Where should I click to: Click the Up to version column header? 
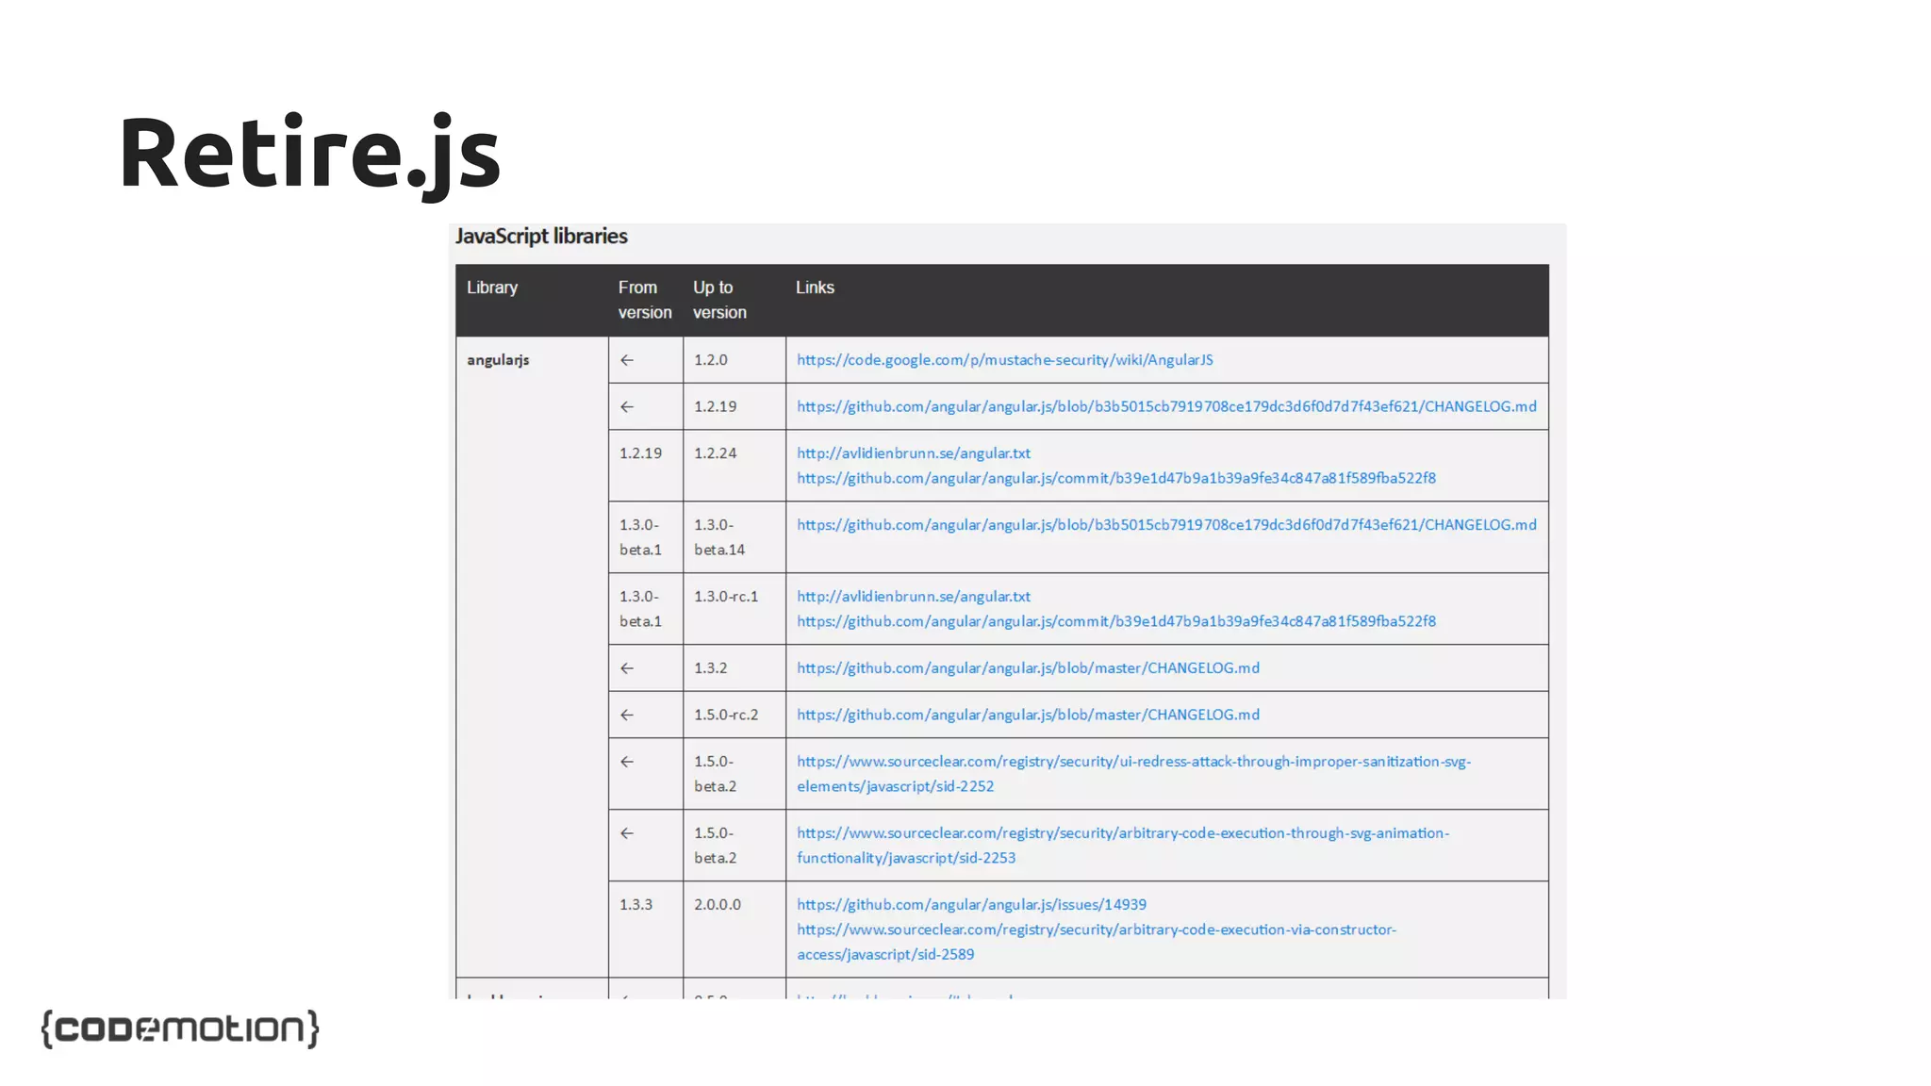pyautogui.click(x=718, y=300)
